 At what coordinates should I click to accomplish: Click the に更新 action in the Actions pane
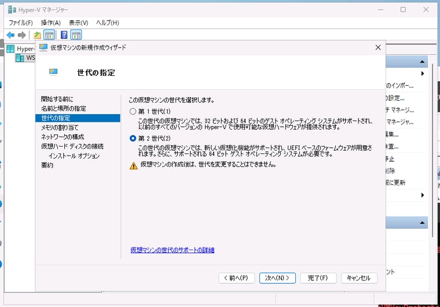395,183
